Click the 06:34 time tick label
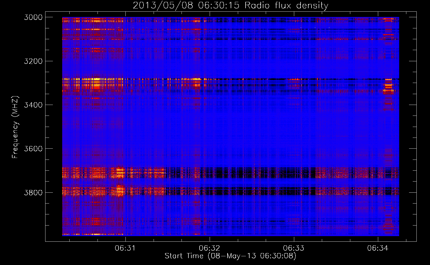This screenshot has width=430, height=265. click(378, 248)
